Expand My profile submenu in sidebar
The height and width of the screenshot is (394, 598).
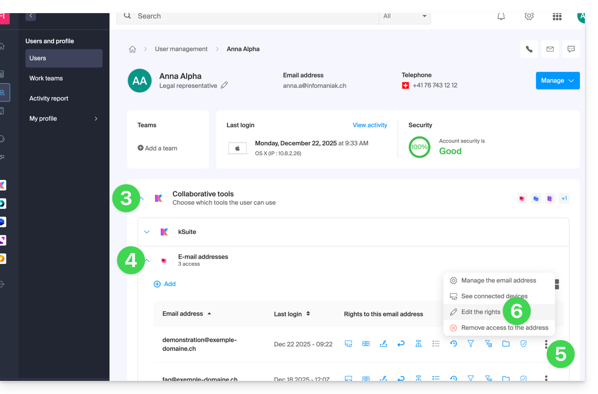coord(95,119)
